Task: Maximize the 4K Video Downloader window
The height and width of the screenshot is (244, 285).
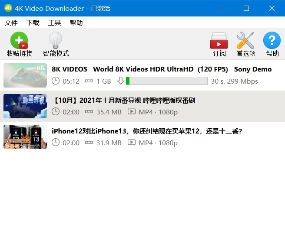Action: (246, 8)
